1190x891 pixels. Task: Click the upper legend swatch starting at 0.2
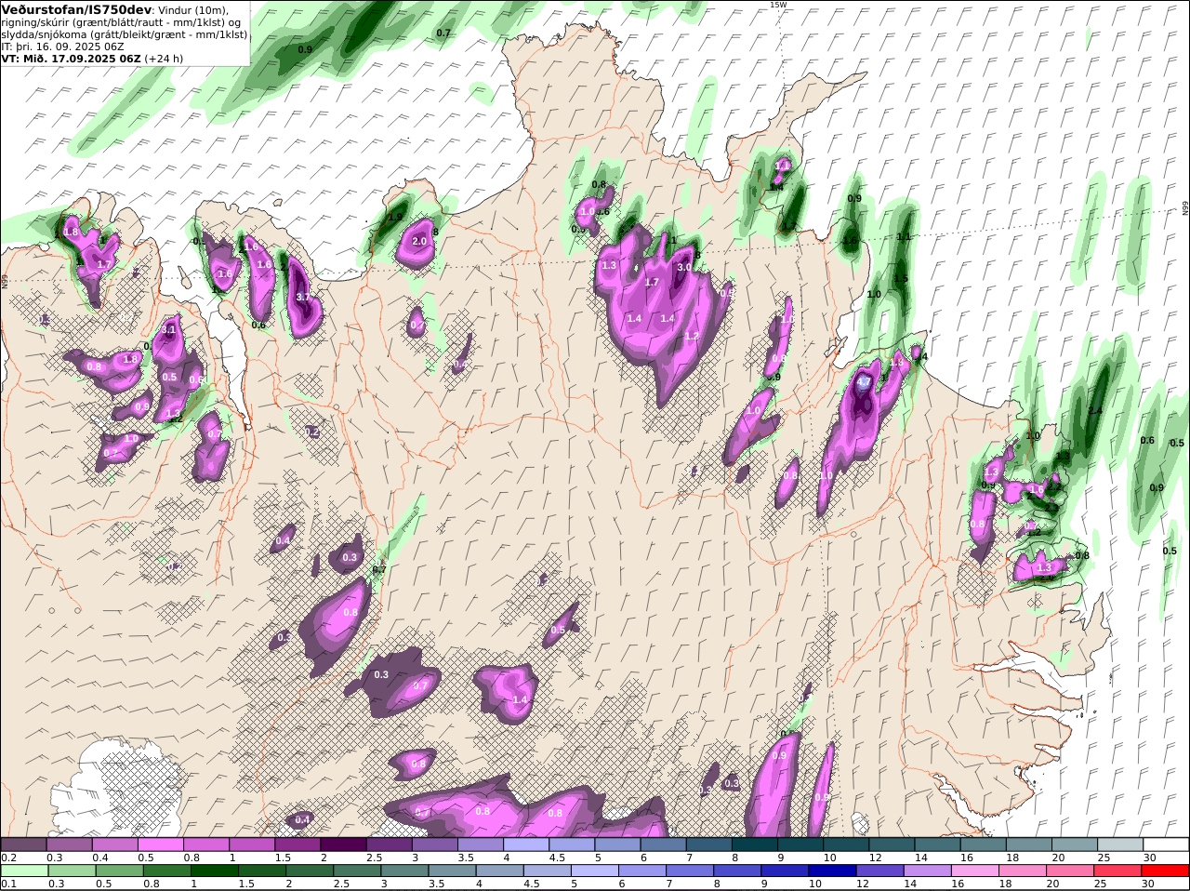[23, 844]
